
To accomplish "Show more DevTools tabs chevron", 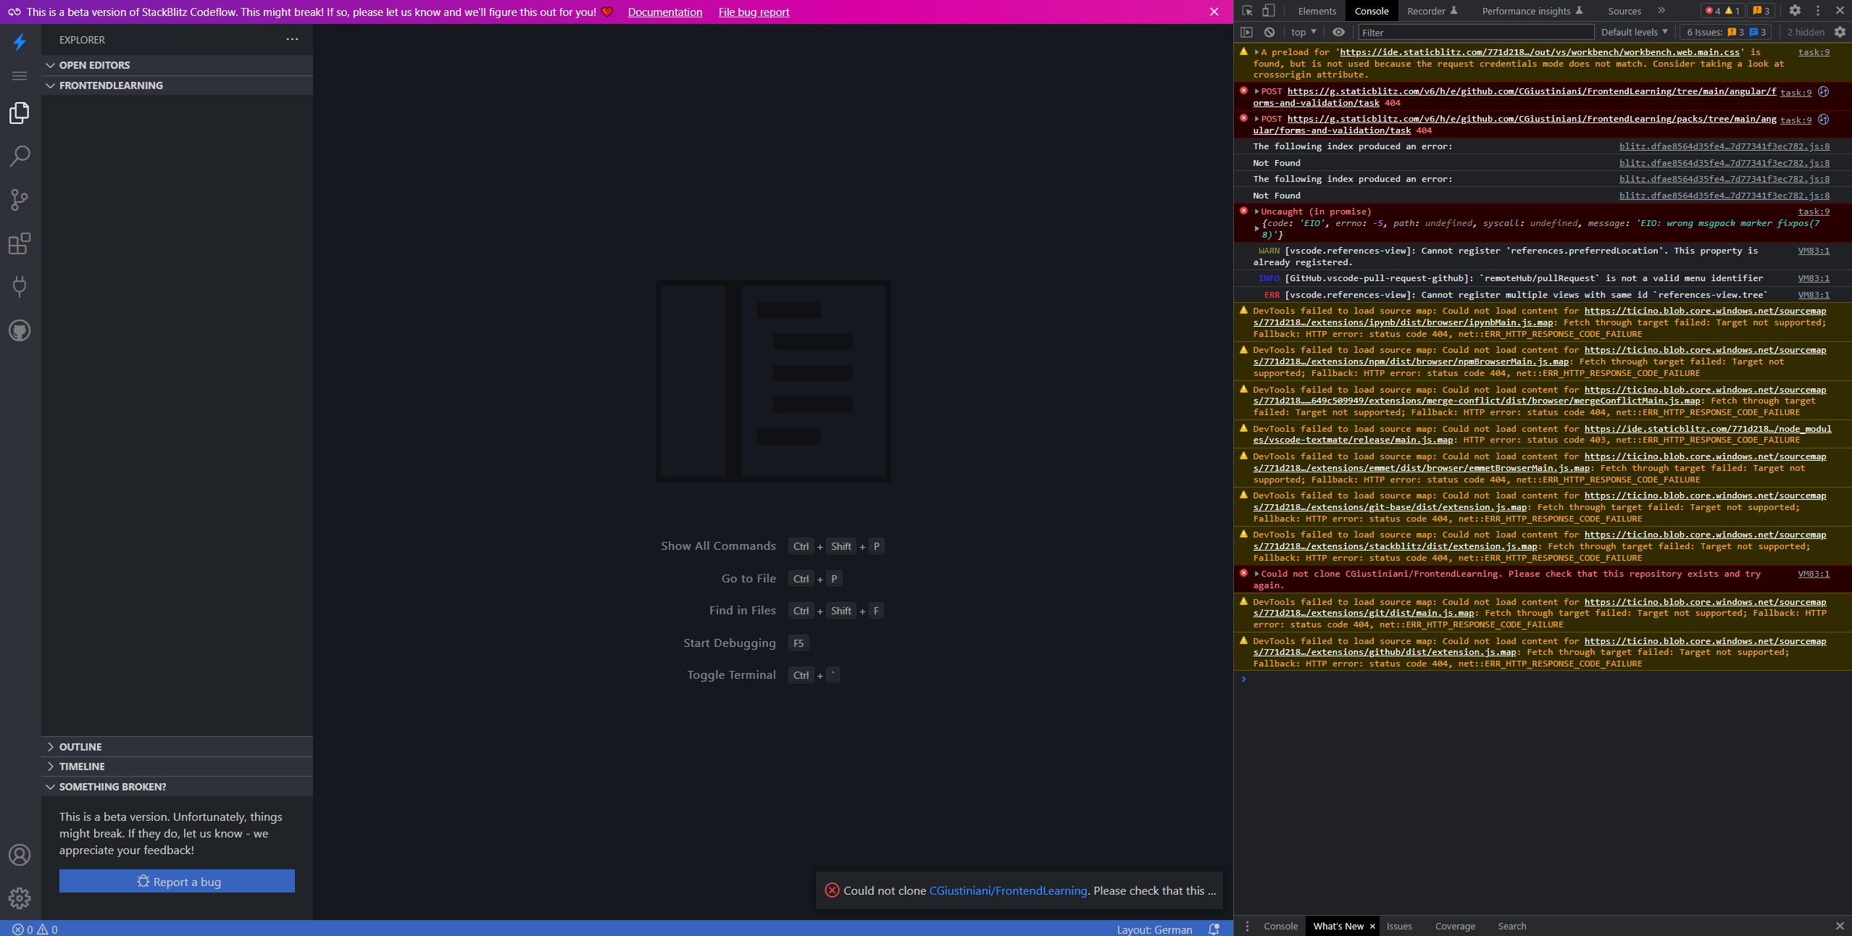I will 1661,11.
